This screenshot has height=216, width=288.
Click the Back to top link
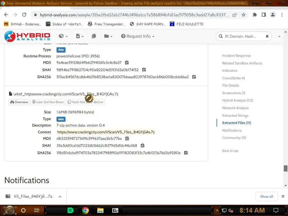pos(230,151)
